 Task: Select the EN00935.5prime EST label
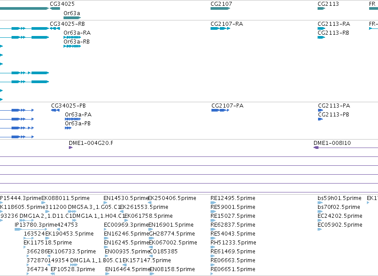pyautogui.click(x=127, y=252)
